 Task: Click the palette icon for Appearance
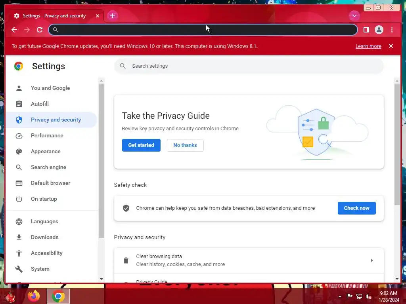pyautogui.click(x=19, y=152)
